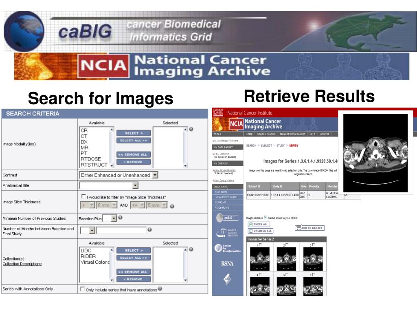Click NCIA USER'S GUIDE quick link

[x=226, y=197]
